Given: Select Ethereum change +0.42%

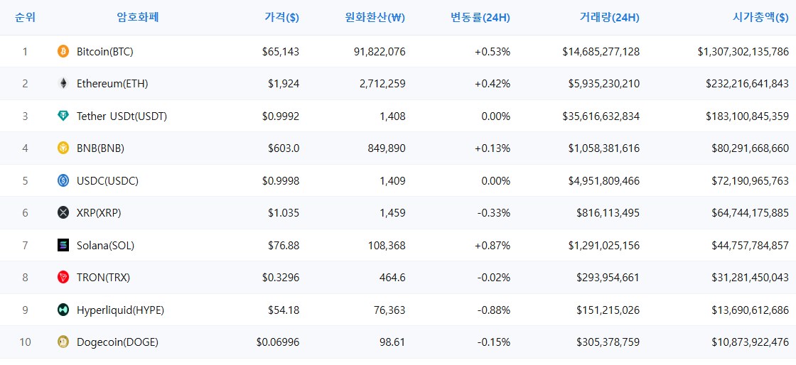Looking at the screenshot, I should (493, 84).
